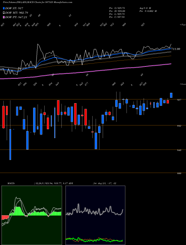
Task: Click the 927 price level label
Action: pyautogui.click(x=179, y=100)
